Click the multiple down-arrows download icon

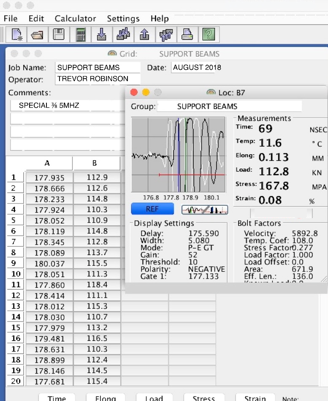(123, 34)
